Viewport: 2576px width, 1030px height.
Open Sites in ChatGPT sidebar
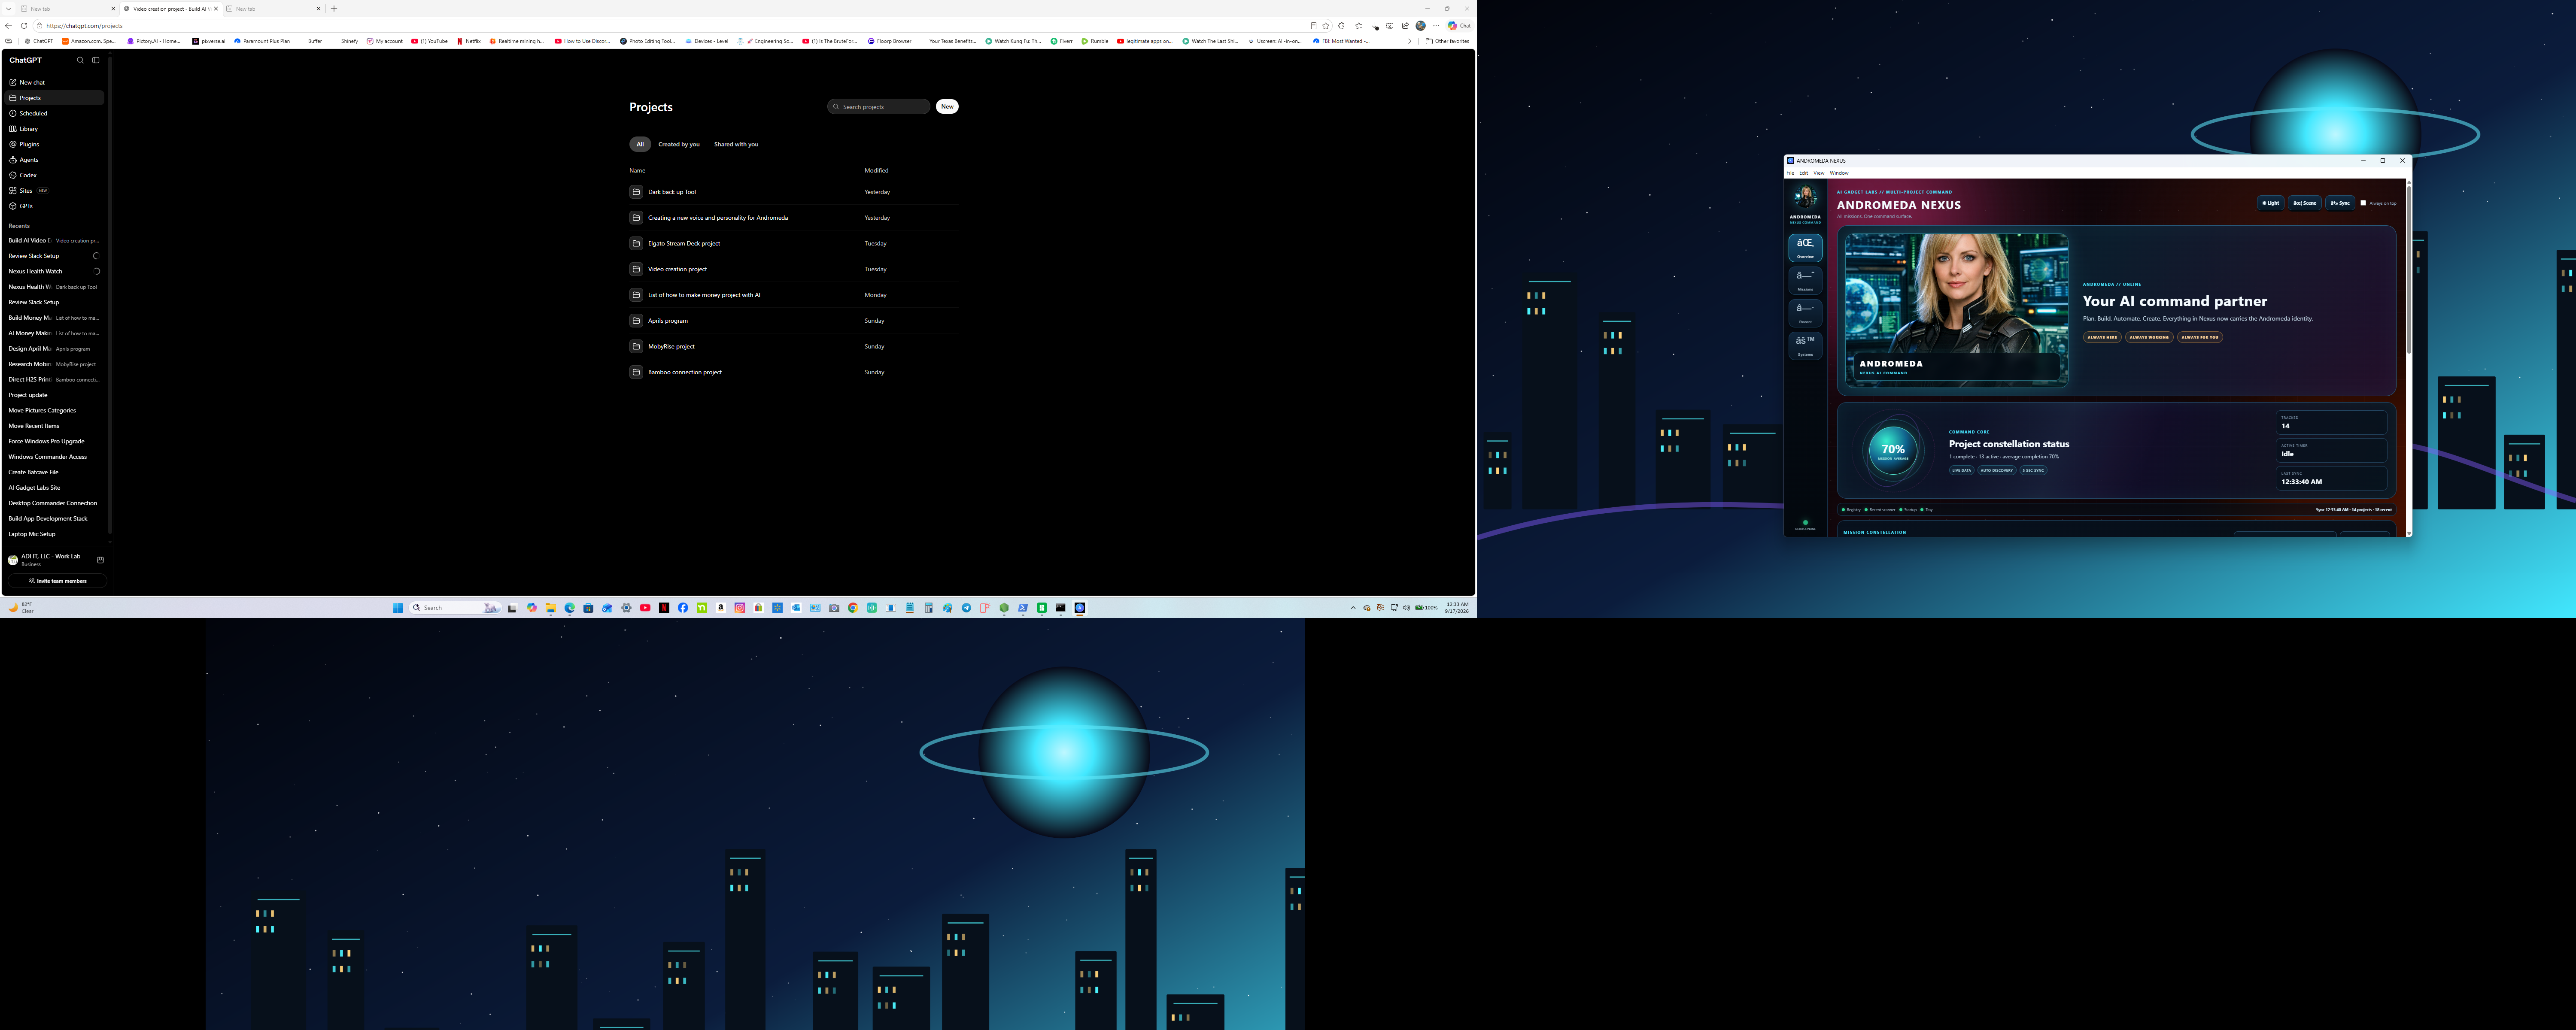(54, 190)
